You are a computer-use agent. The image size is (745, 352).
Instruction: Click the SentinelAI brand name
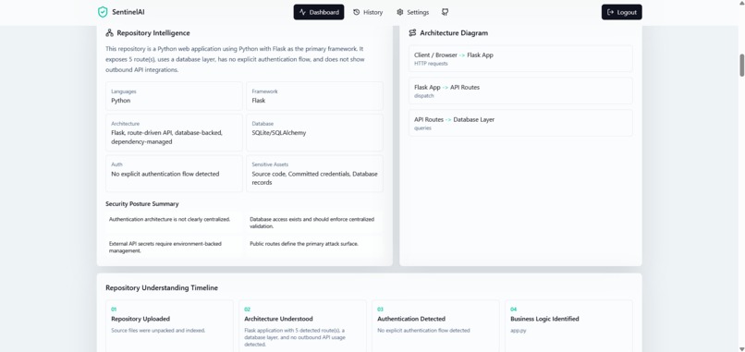128,12
